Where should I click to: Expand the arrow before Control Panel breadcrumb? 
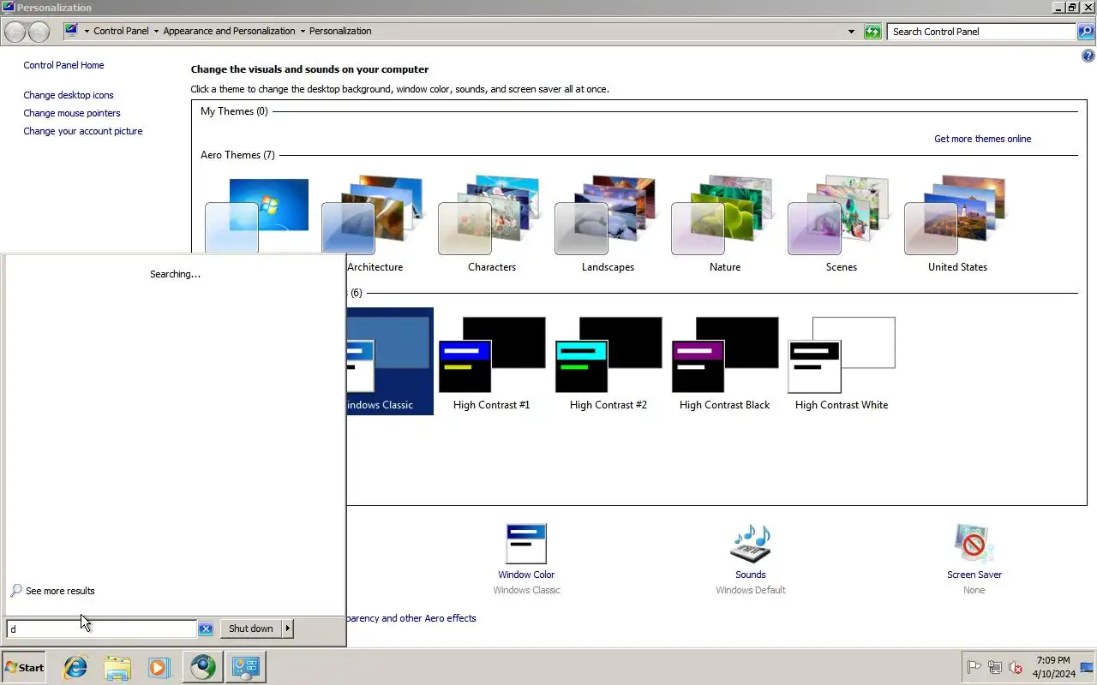pyautogui.click(x=86, y=31)
